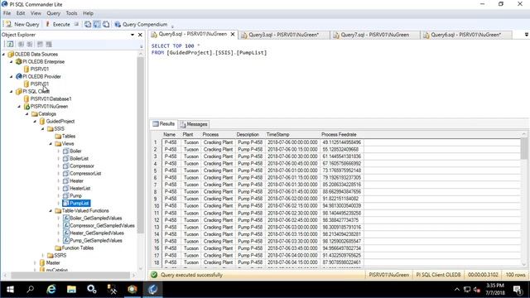Open the Query menu
The width and height of the screenshot is (530, 298).
tap(53, 13)
